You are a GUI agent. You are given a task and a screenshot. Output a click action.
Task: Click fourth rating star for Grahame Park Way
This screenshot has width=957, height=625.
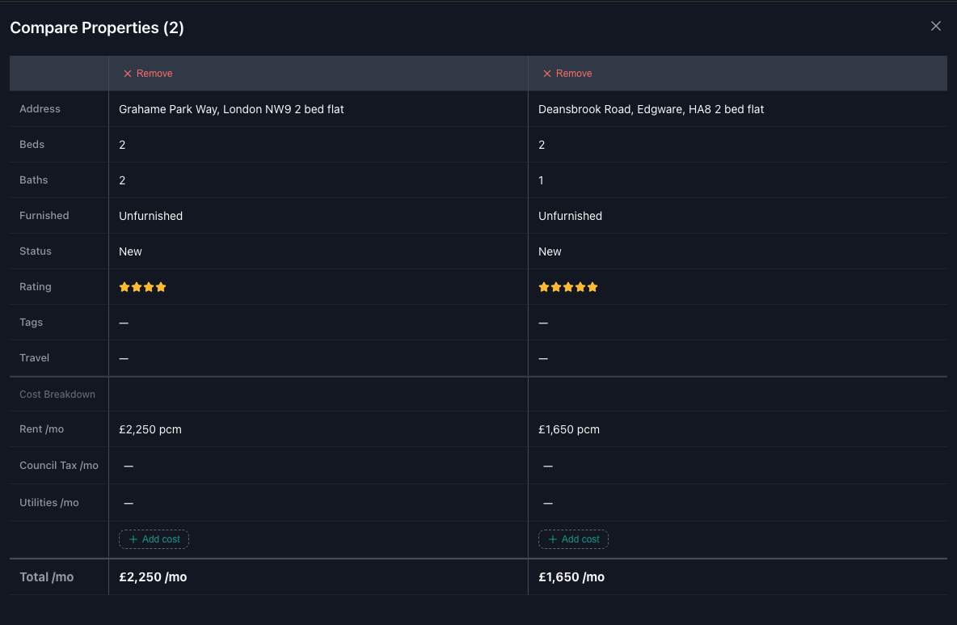161,287
